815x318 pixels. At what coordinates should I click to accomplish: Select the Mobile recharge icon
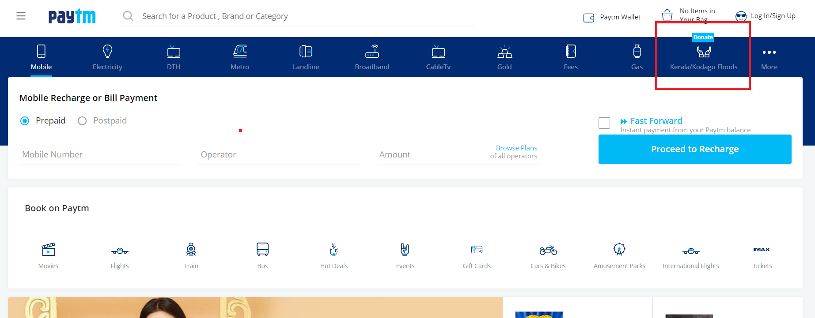[x=41, y=51]
